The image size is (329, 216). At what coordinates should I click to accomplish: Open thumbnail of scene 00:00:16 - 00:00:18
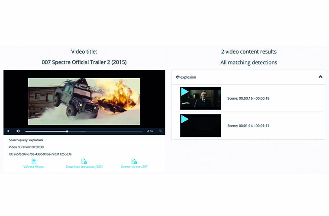200,98
